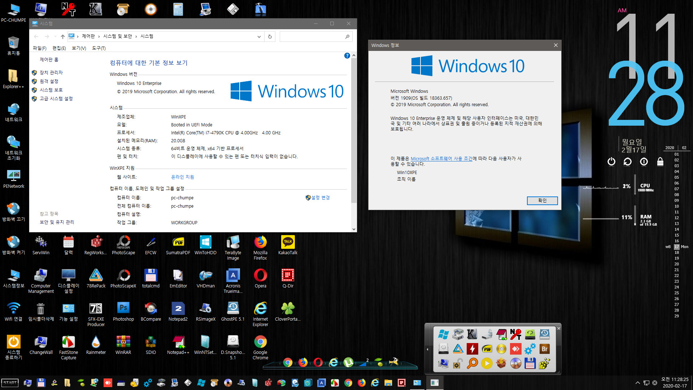Close the dock panel with its X
Screen dimensions: 693x390
tap(558, 328)
